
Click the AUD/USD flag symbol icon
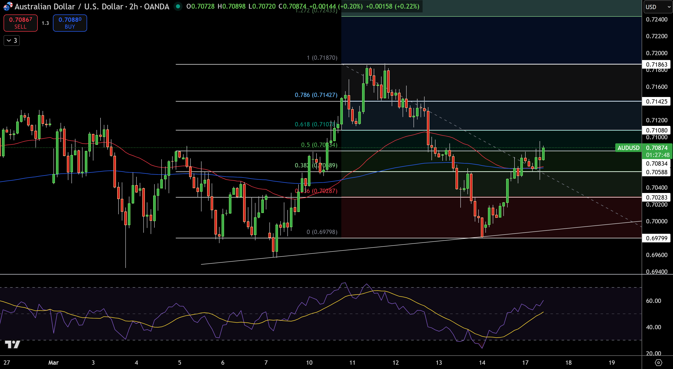8,6
